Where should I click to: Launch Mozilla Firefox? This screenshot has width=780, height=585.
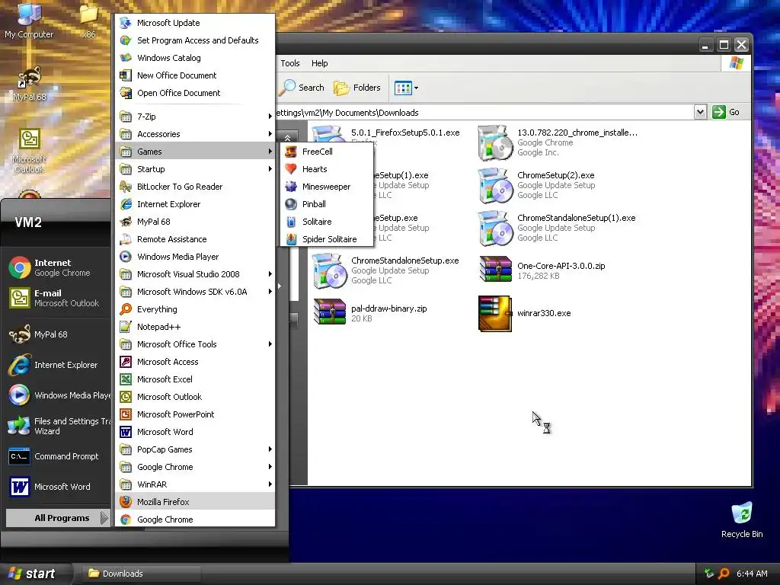point(195,502)
